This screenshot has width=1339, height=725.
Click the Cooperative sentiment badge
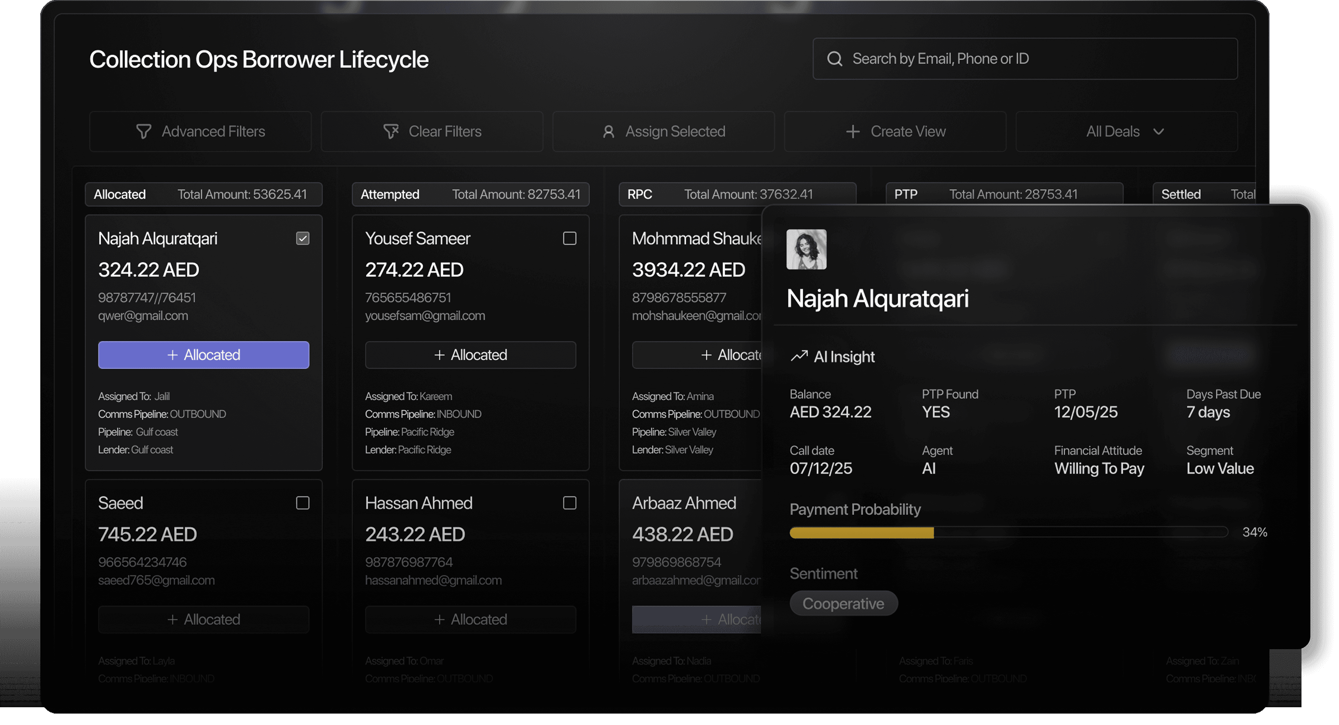coord(843,603)
